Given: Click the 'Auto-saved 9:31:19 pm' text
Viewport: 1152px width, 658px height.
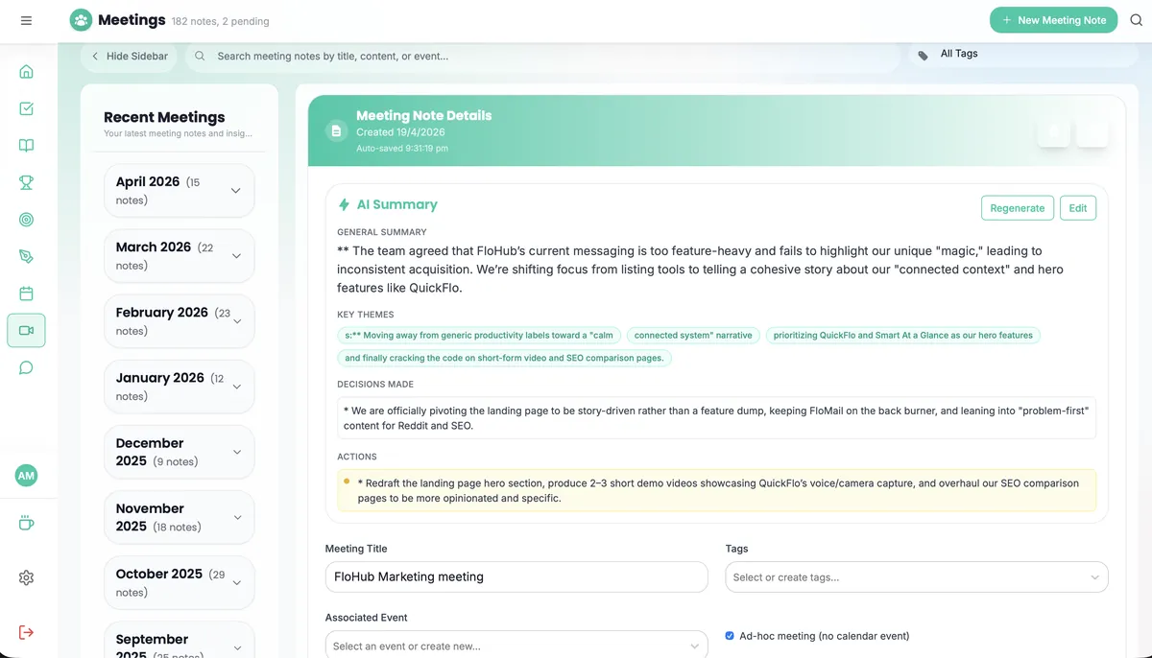Looking at the screenshot, I should (402, 149).
